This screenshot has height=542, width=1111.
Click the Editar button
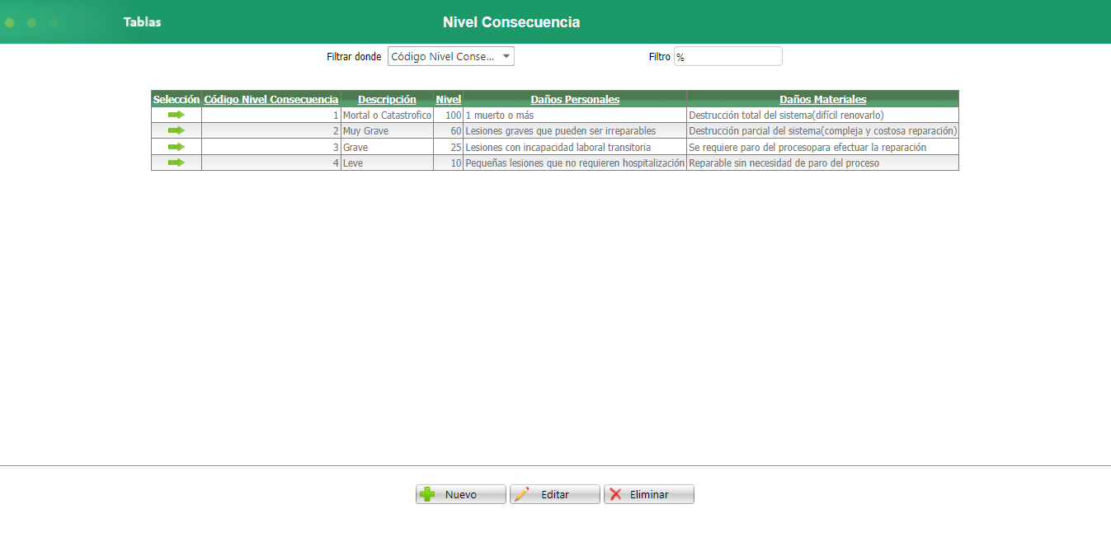pyautogui.click(x=555, y=494)
